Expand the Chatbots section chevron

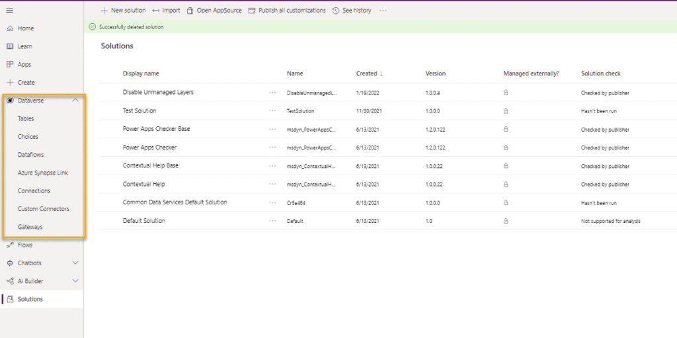click(75, 263)
